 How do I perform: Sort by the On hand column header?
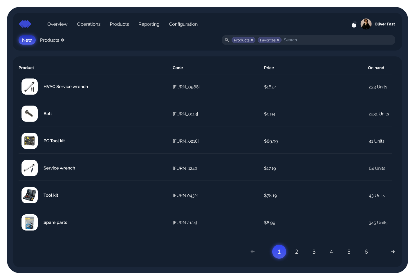[x=376, y=68]
